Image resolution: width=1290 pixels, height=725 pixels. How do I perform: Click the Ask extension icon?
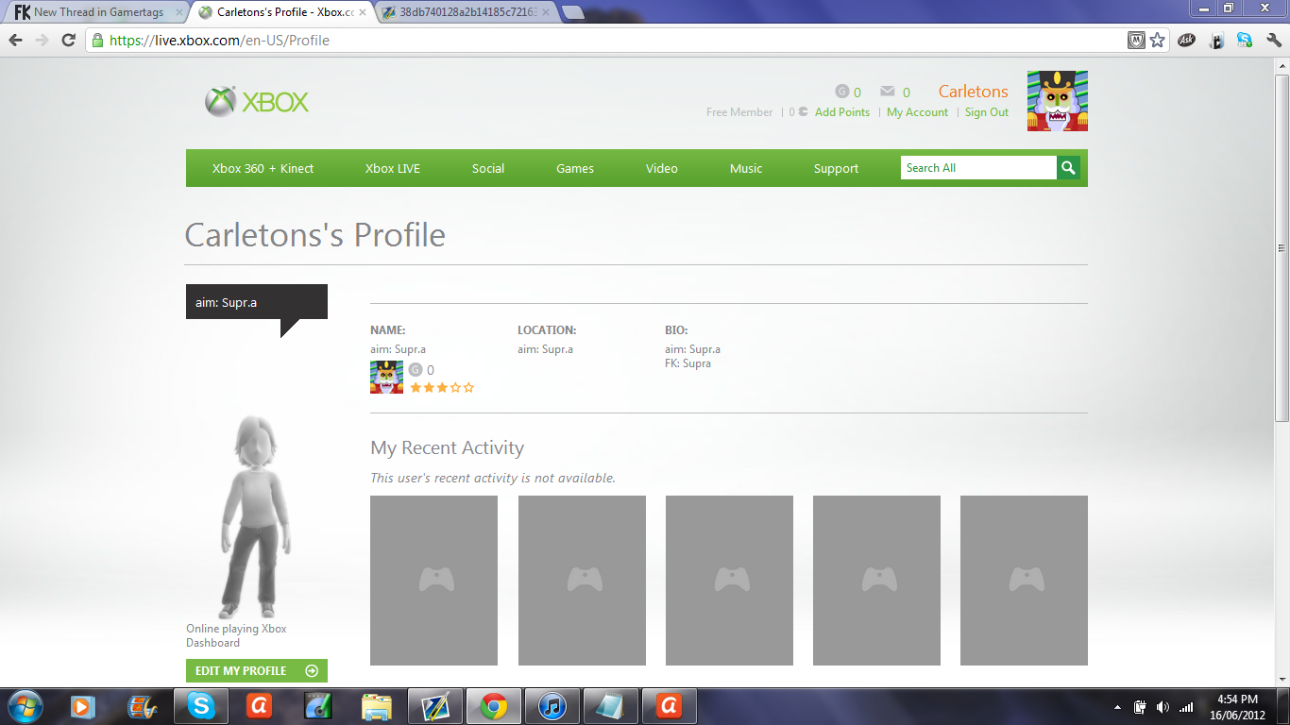(1187, 41)
